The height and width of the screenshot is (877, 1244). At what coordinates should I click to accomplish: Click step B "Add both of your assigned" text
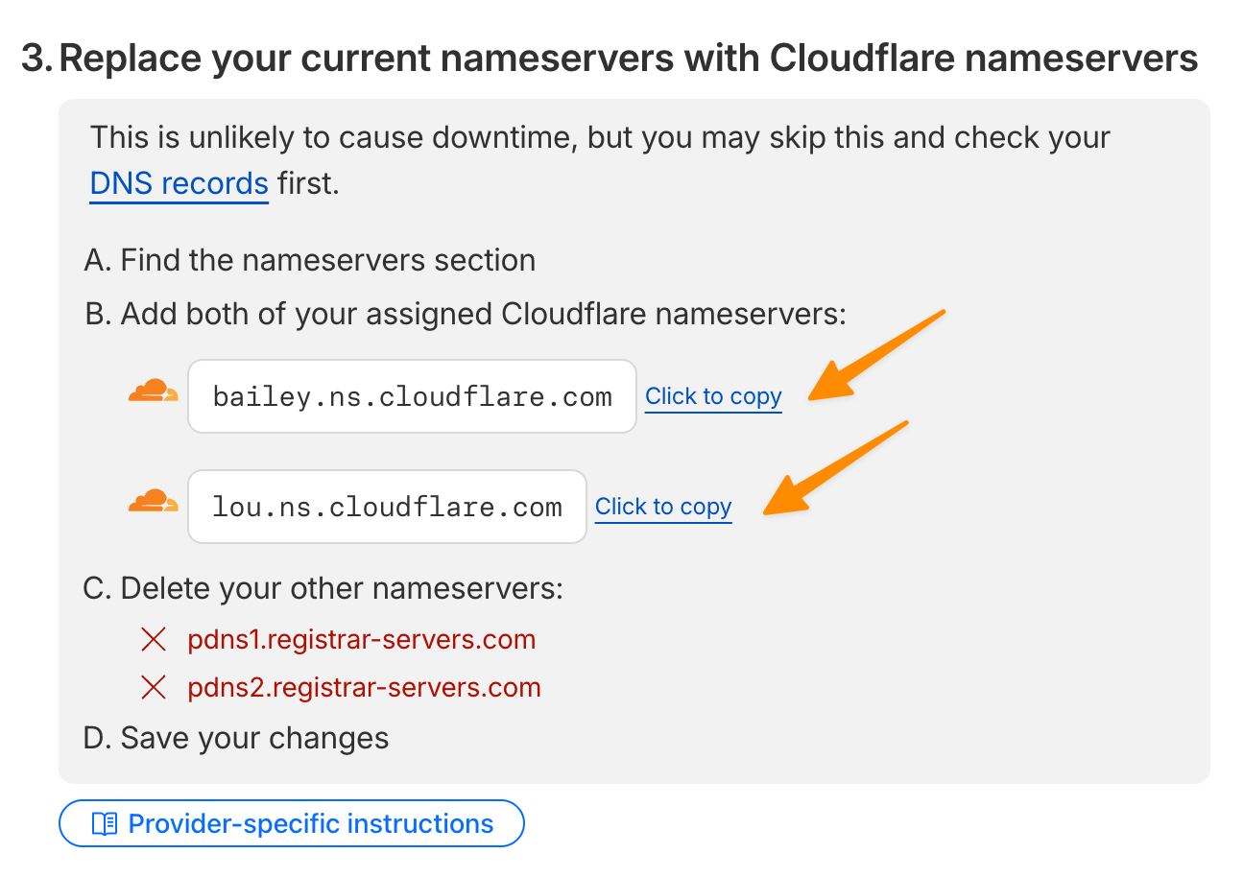(x=466, y=315)
